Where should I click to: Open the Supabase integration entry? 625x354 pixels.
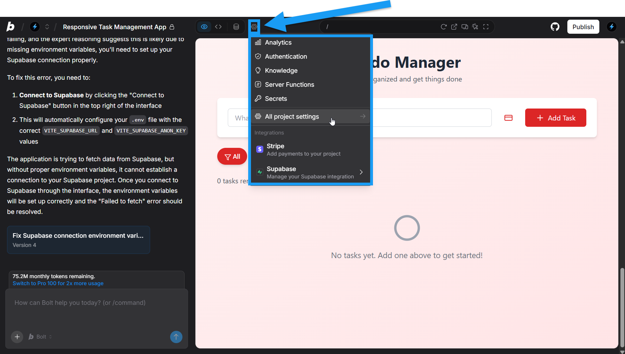(310, 172)
